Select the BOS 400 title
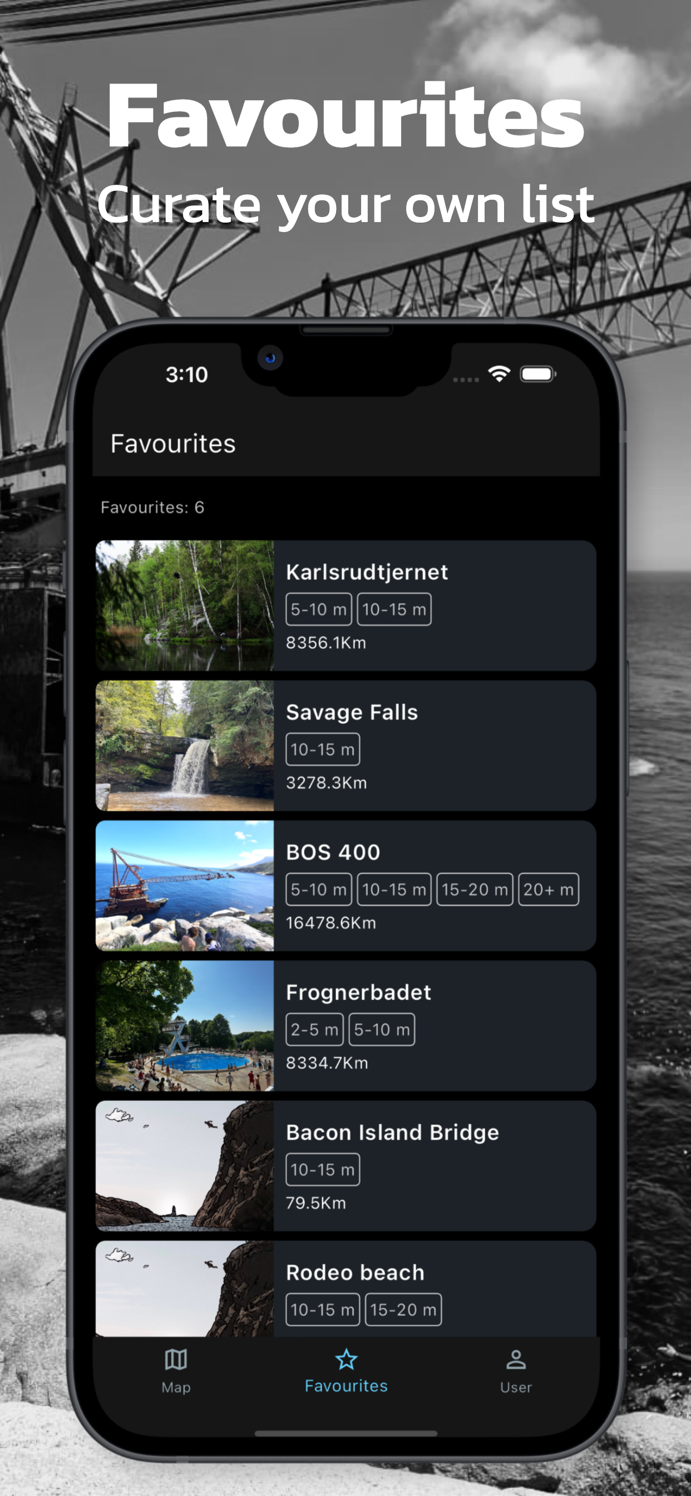Viewport: 691px width, 1496px height. 333,852
